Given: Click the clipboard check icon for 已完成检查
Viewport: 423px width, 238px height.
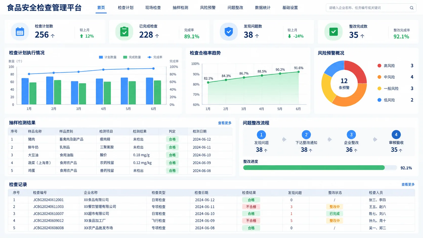Looking at the screenshot, I should (124, 32).
